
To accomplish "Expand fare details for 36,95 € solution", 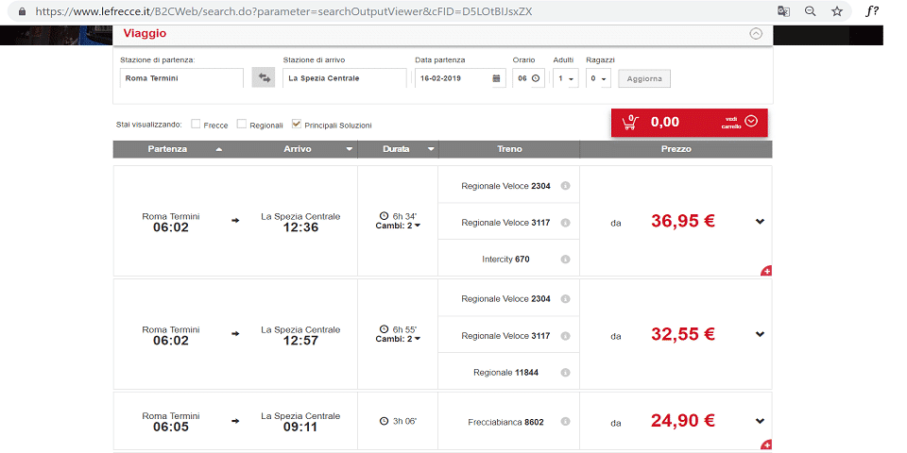I will (x=760, y=221).
